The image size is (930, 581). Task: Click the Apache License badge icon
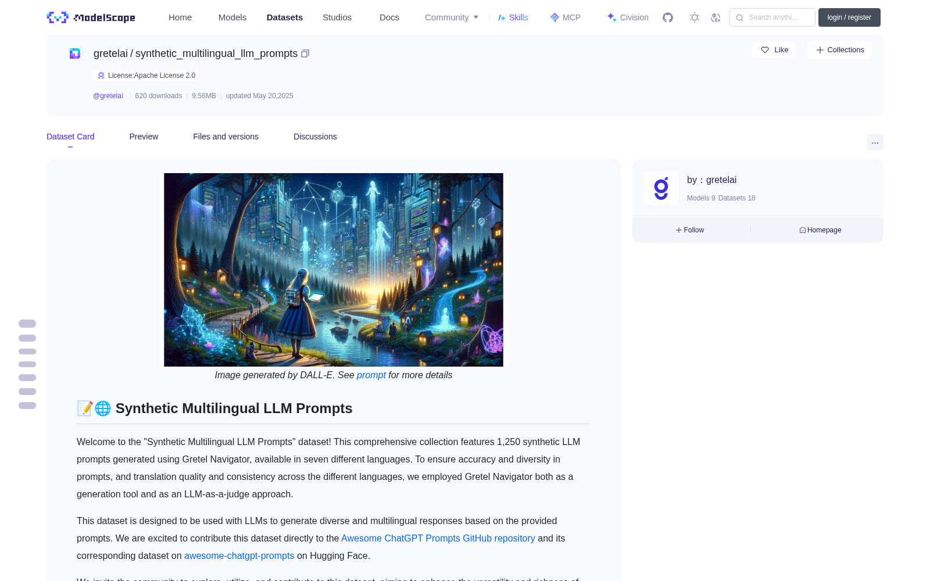coord(101,76)
